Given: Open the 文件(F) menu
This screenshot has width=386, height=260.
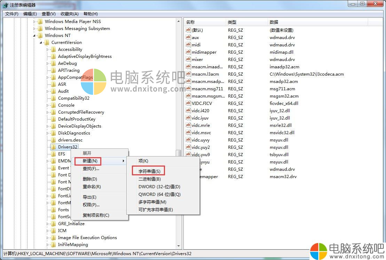Looking at the screenshot, I should coord(12,14).
